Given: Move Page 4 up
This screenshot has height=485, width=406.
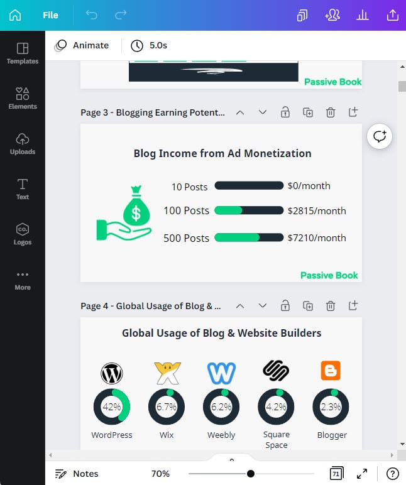Looking at the screenshot, I should click(x=240, y=306).
